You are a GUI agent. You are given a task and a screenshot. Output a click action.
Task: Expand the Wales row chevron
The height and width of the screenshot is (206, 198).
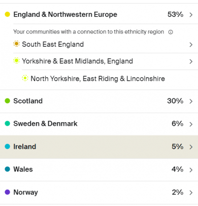pos(191,170)
